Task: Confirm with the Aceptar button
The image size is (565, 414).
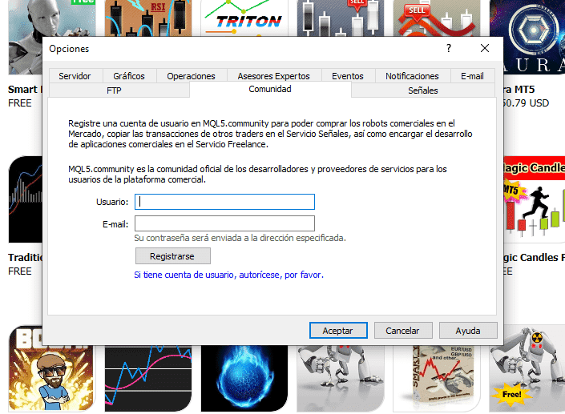Action: 338,331
